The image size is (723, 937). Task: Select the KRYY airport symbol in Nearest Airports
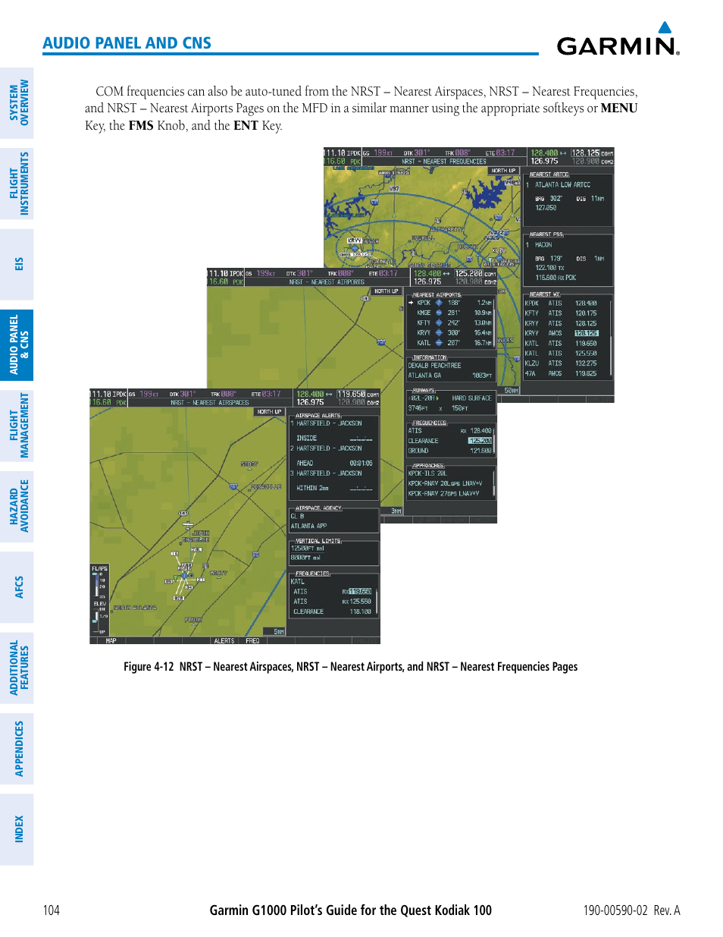(x=439, y=332)
